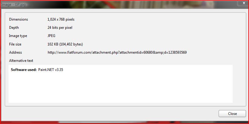Click the File size label
The height and width of the screenshot is (124, 249).
15,44
